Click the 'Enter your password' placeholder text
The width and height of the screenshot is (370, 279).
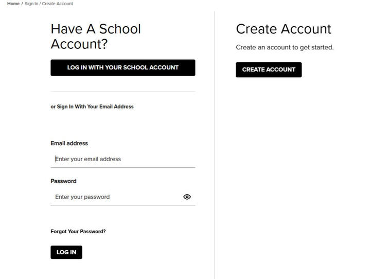coord(82,197)
